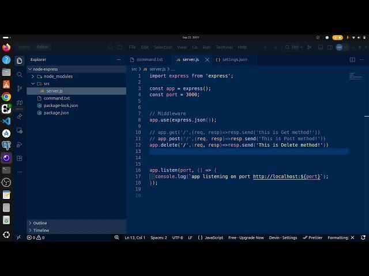Open the Go menu
Viewport: 369px width, 276px height.
coord(195,47)
